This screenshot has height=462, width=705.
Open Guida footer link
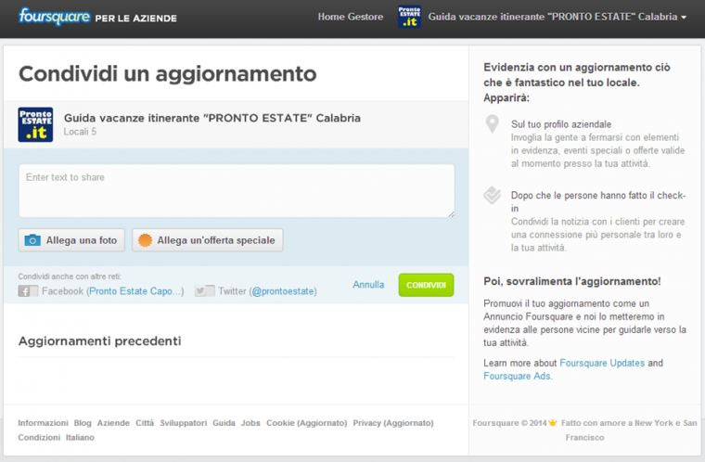click(224, 423)
